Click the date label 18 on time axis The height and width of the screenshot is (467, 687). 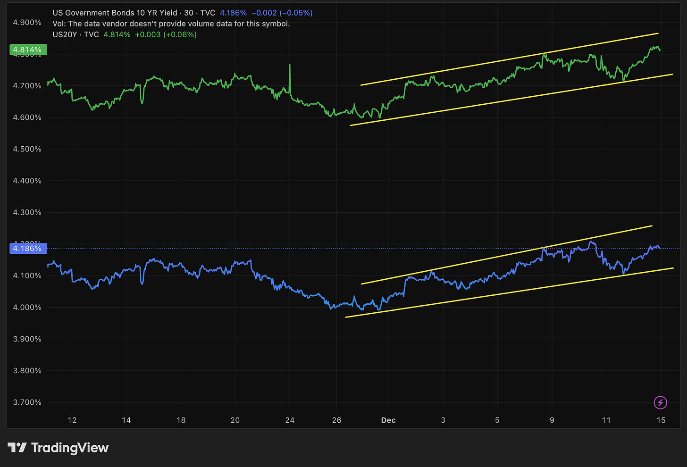(181, 420)
